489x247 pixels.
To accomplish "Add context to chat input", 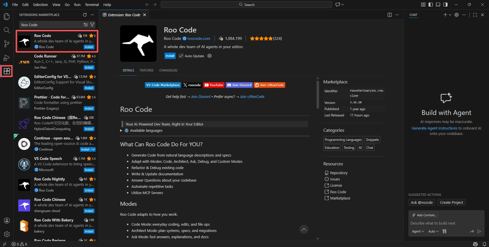I will pos(424,215).
